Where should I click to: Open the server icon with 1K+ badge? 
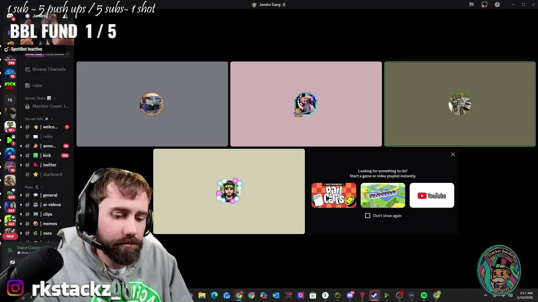coord(10,126)
